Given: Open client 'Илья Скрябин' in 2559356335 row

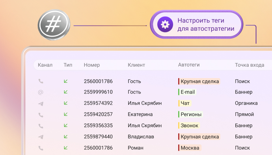Looking at the screenshot, I should (x=145, y=125).
